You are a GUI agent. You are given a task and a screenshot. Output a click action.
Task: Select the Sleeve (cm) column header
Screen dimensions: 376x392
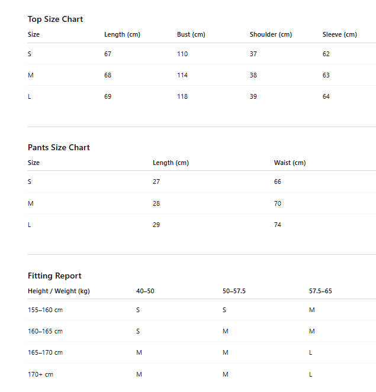339,34
